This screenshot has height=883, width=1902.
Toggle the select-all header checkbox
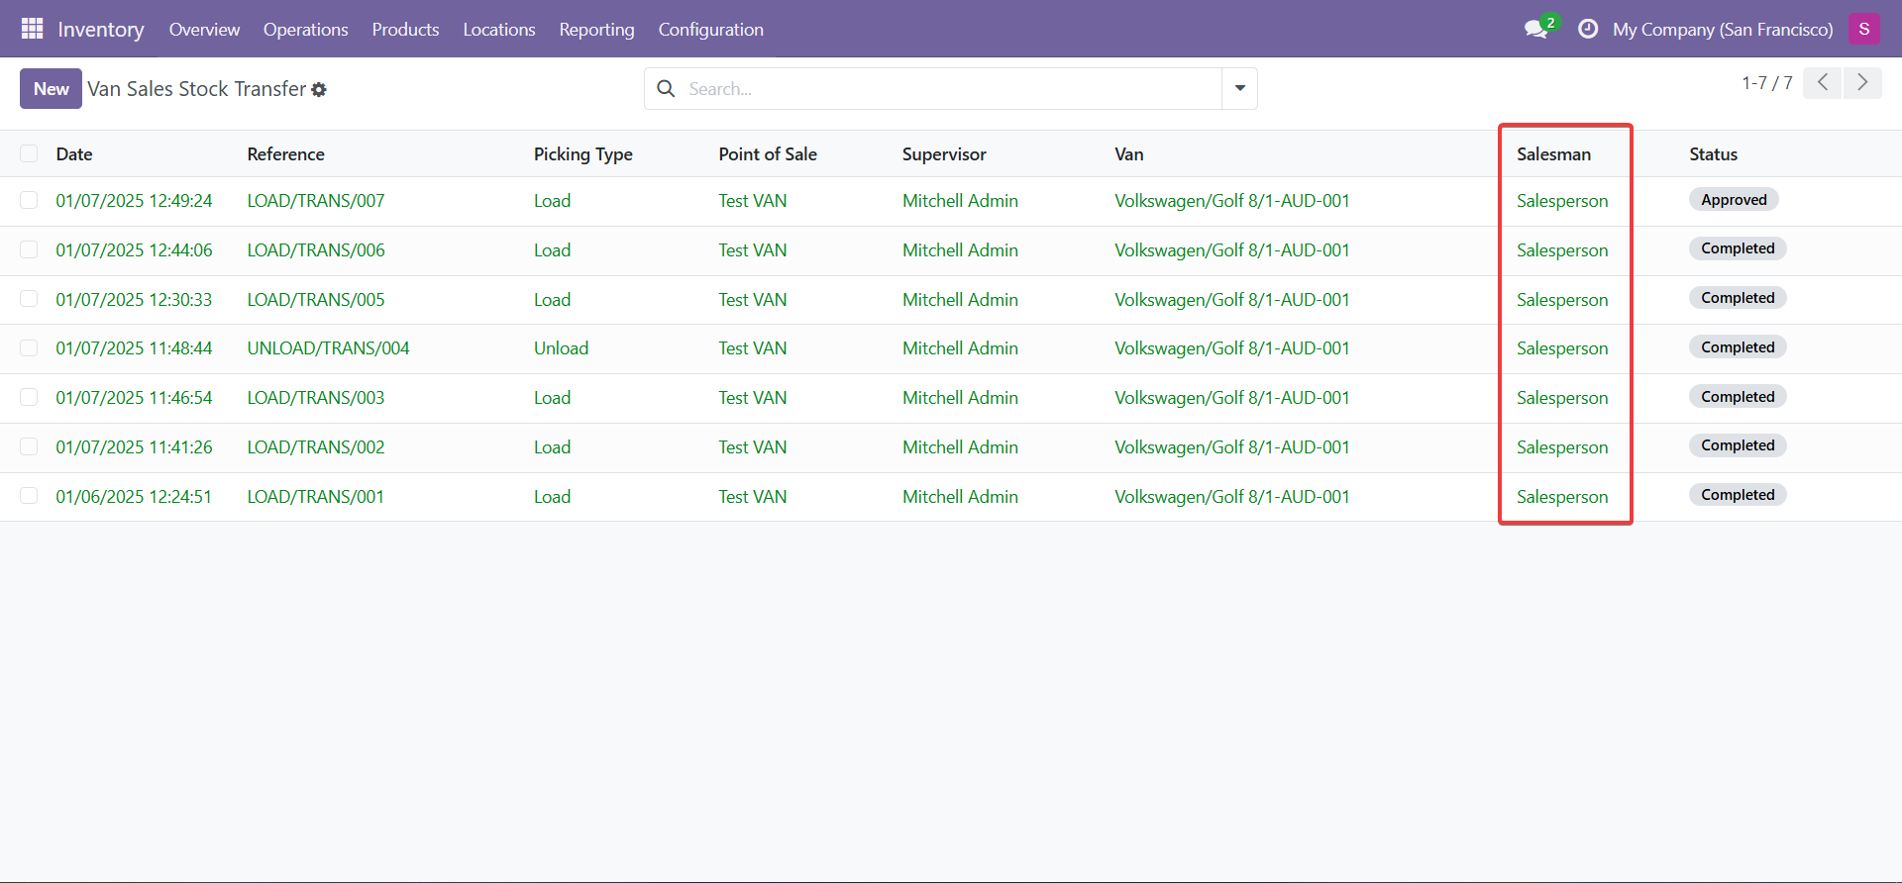[29, 153]
